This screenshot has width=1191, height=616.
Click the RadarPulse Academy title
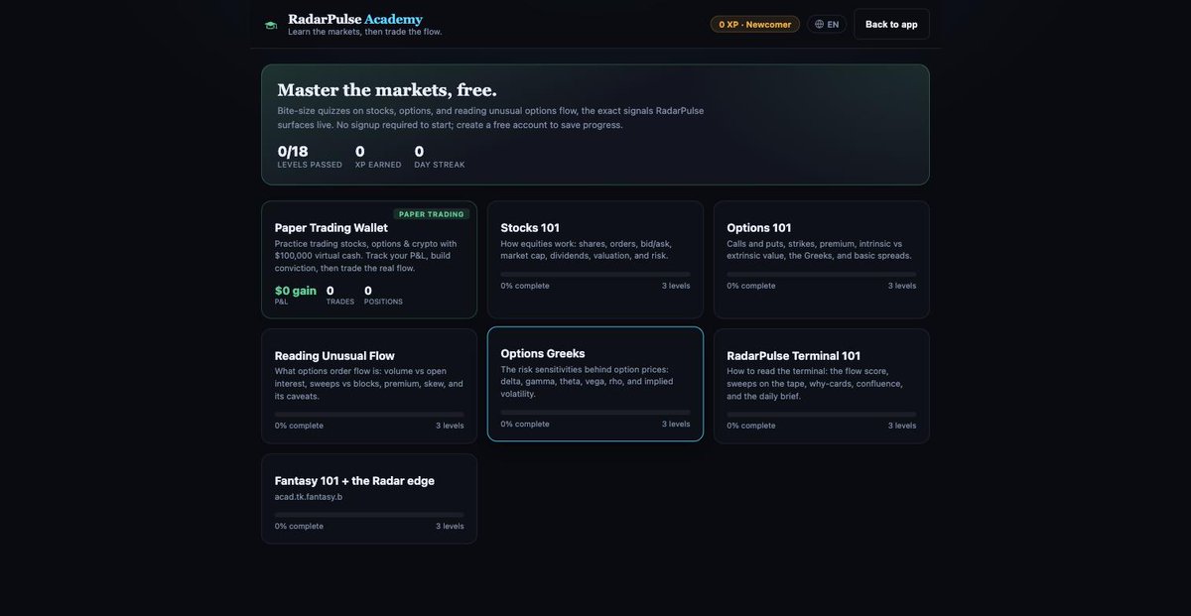pos(355,19)
